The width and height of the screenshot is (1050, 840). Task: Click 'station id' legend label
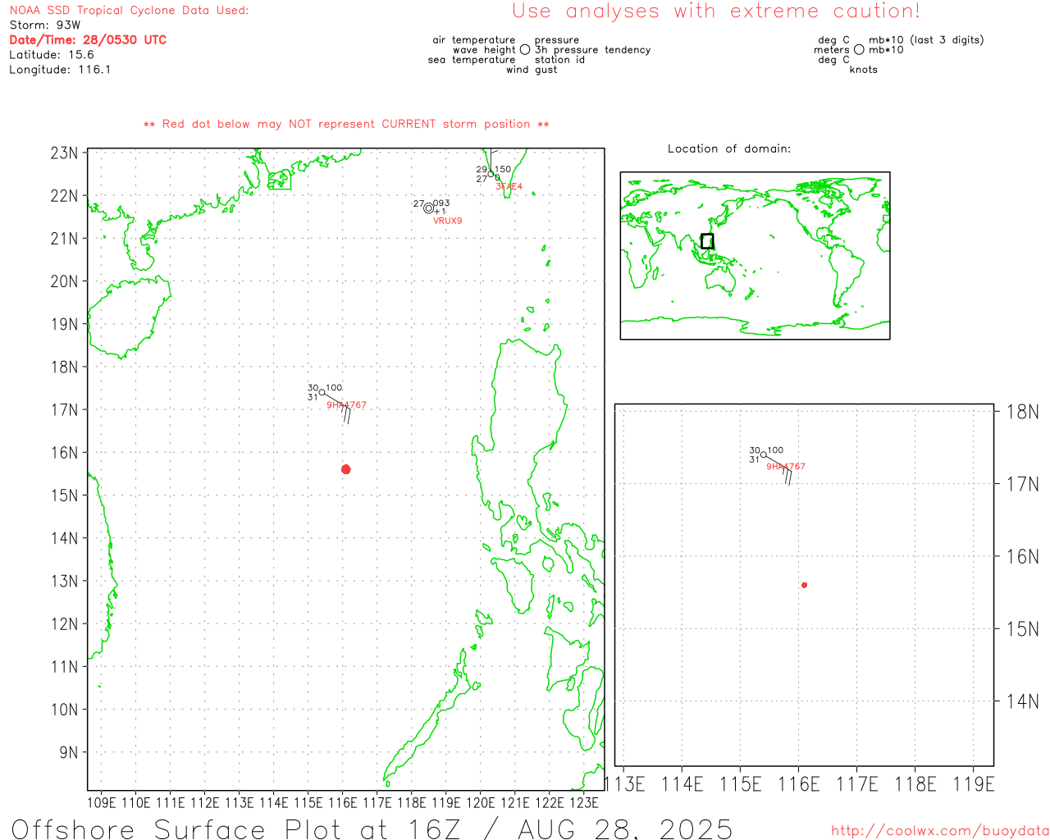click(559, 60)
